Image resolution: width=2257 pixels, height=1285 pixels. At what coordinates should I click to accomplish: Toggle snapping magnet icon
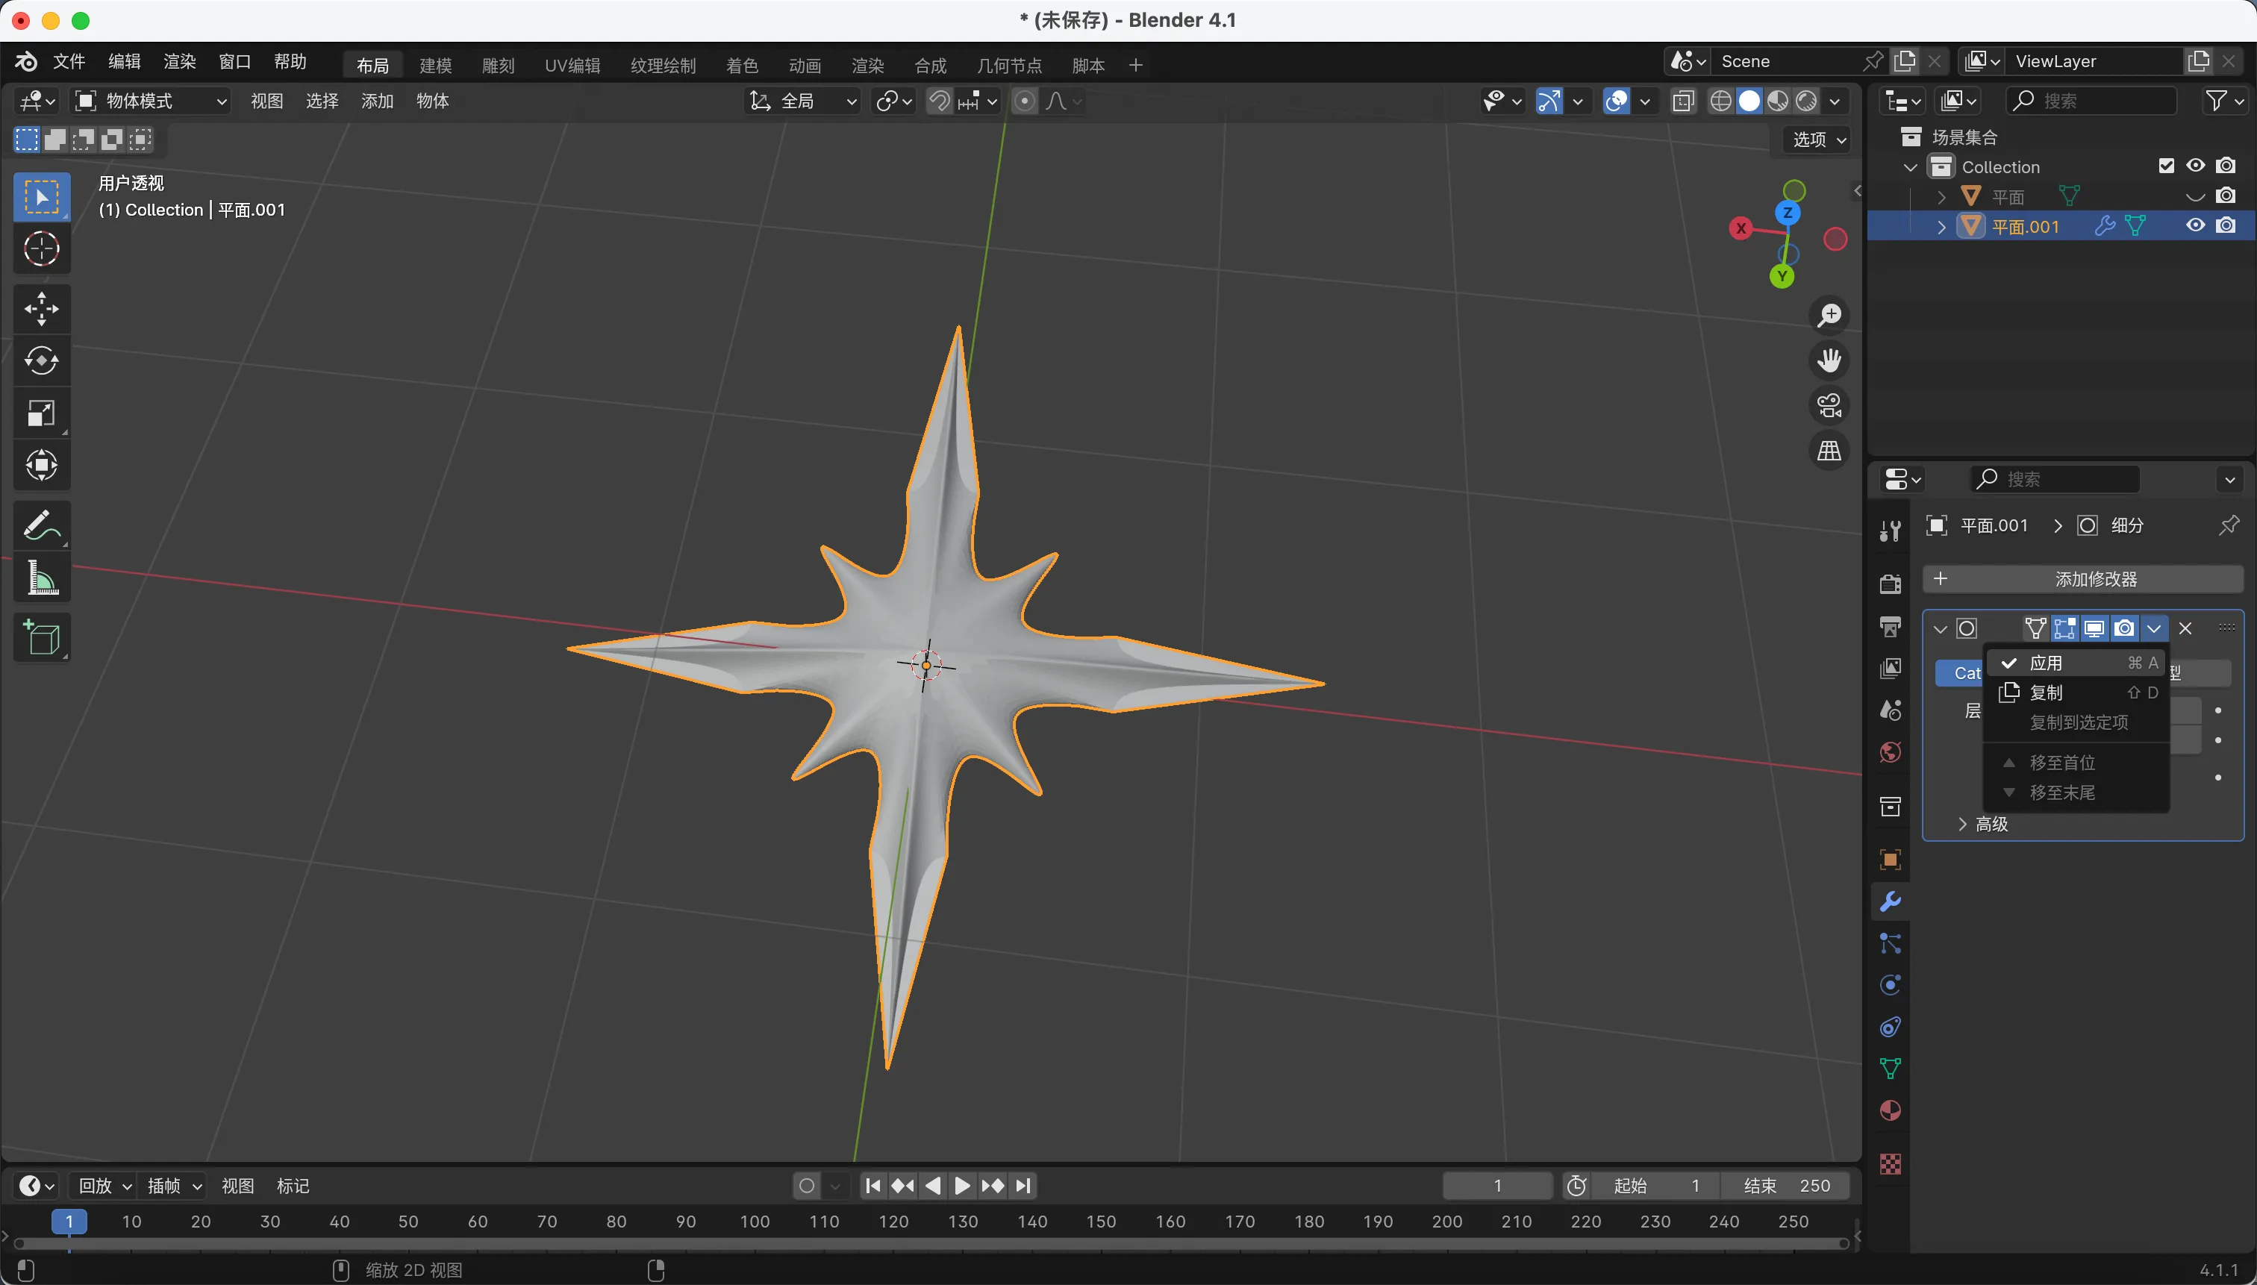[x=939, y=101]
